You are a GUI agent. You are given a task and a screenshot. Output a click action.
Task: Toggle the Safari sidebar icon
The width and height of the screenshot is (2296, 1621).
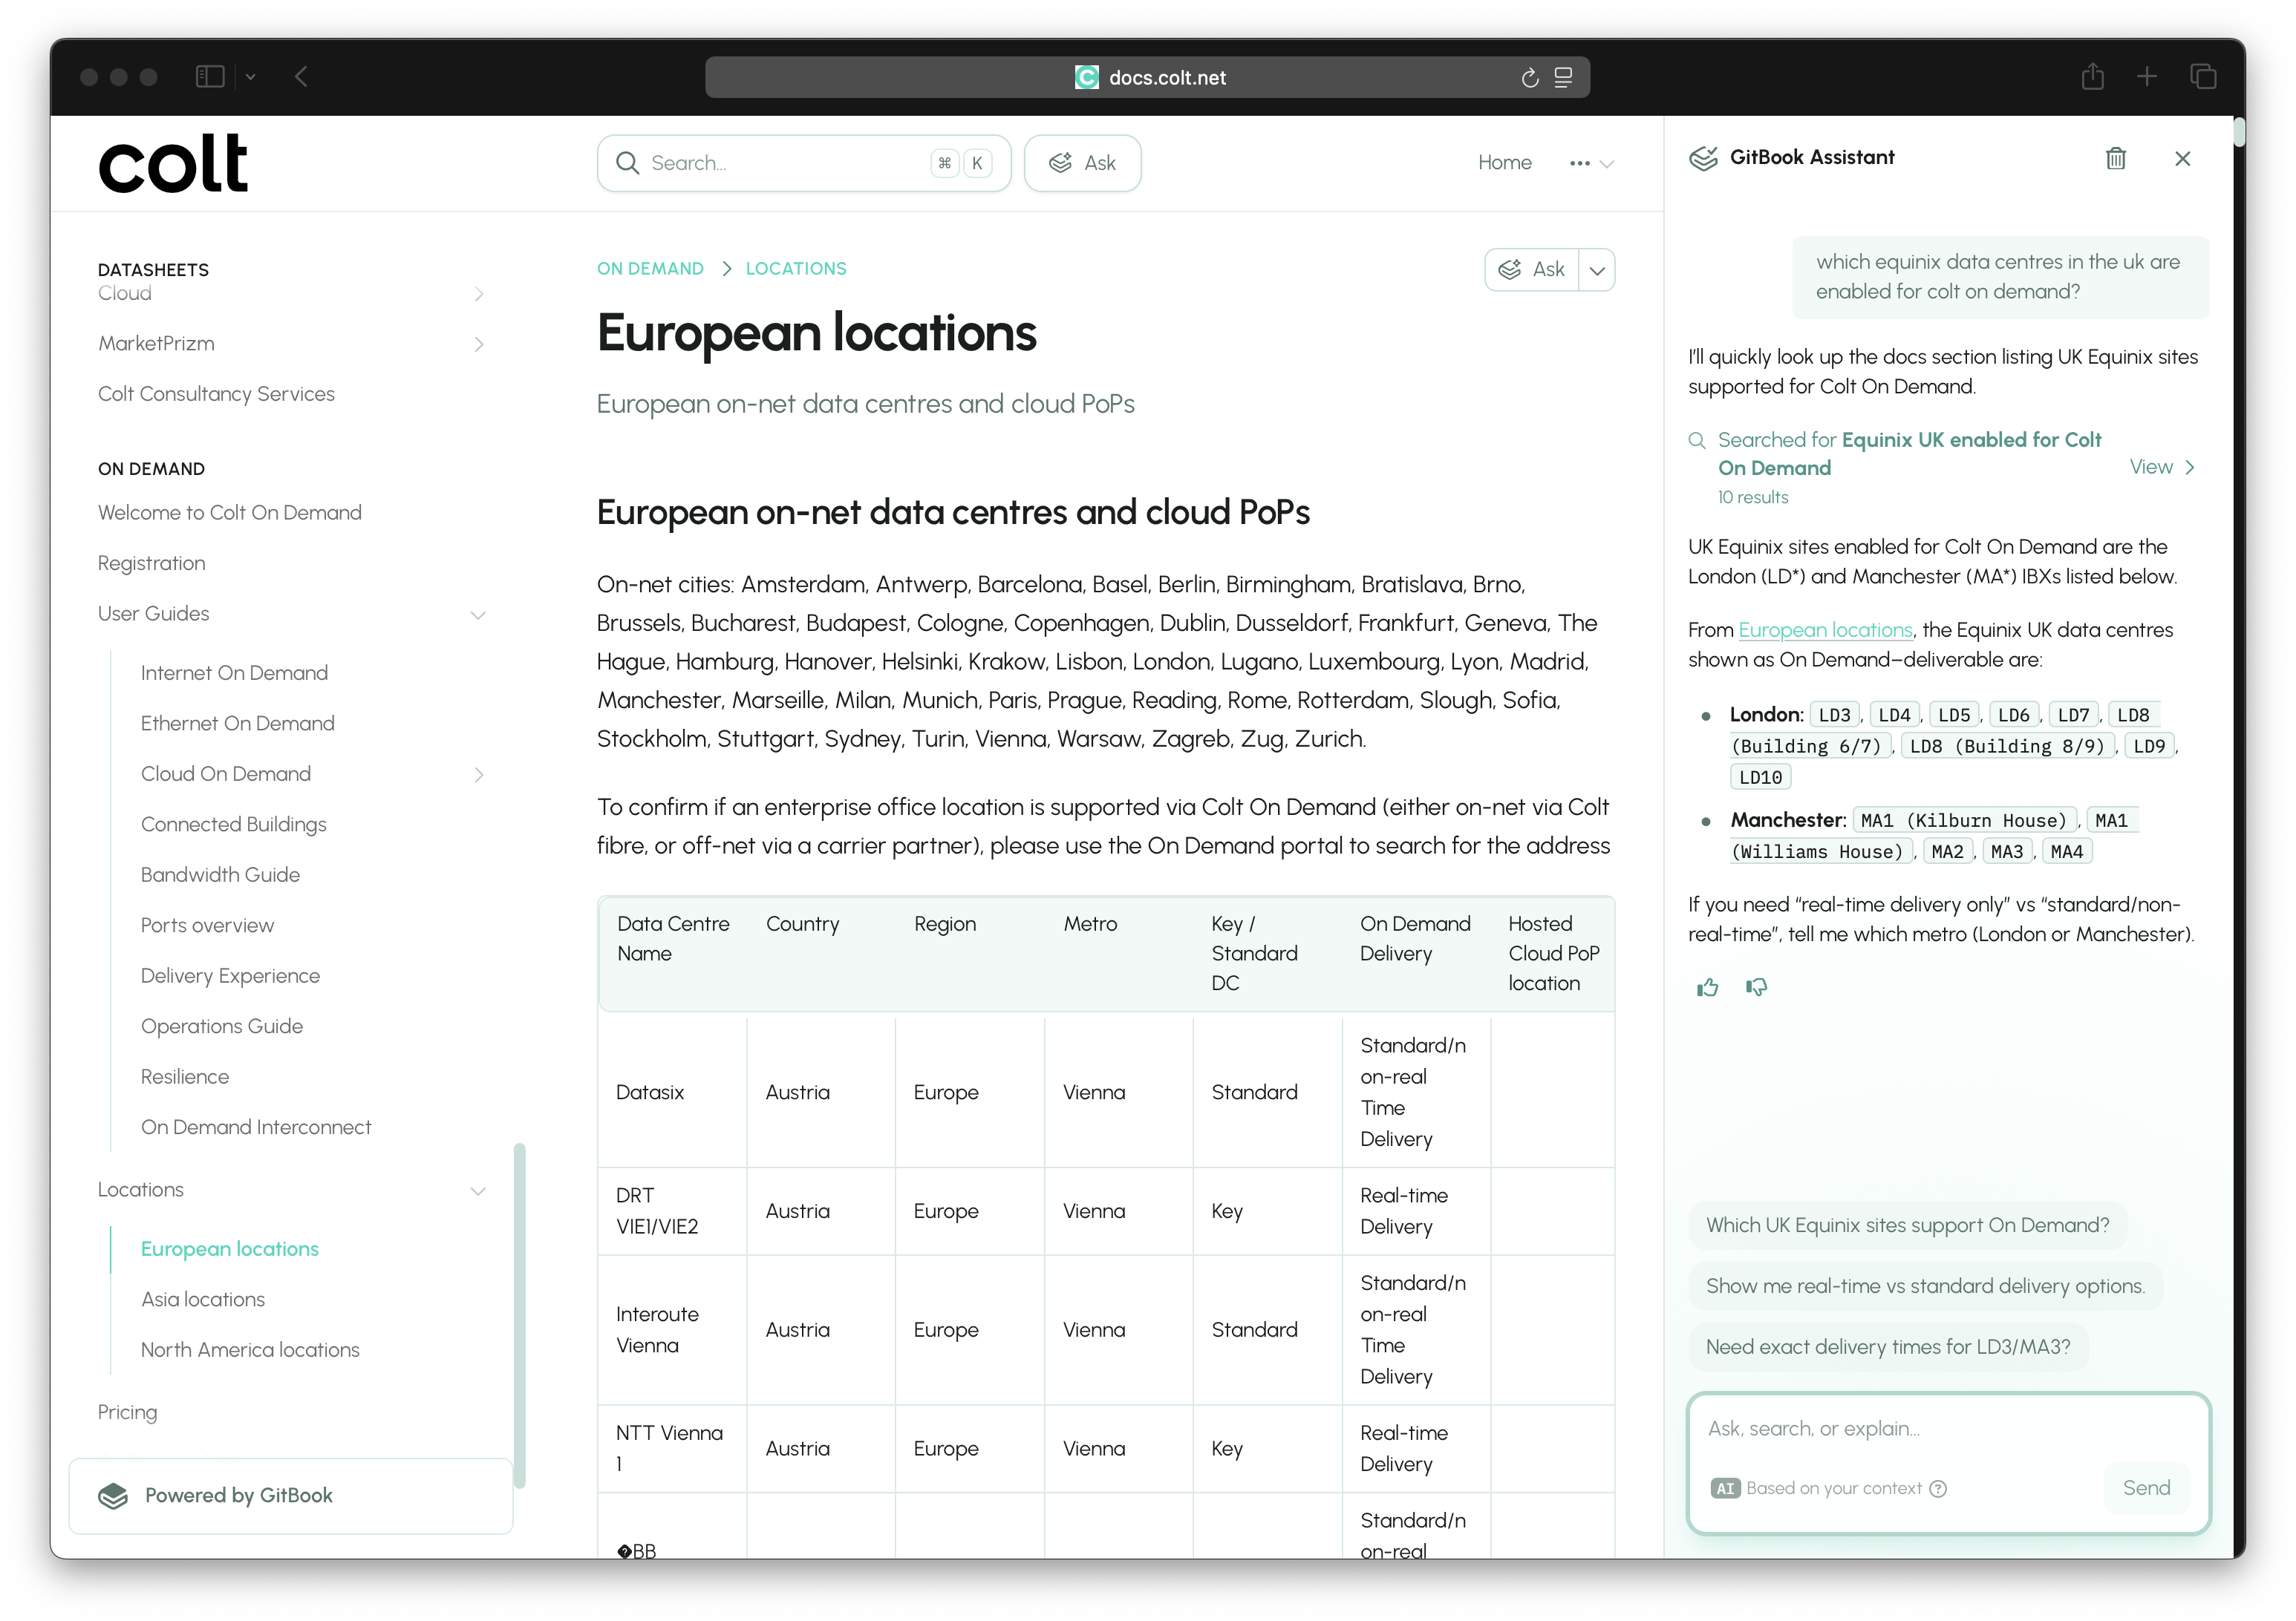(x=210, y=77)
